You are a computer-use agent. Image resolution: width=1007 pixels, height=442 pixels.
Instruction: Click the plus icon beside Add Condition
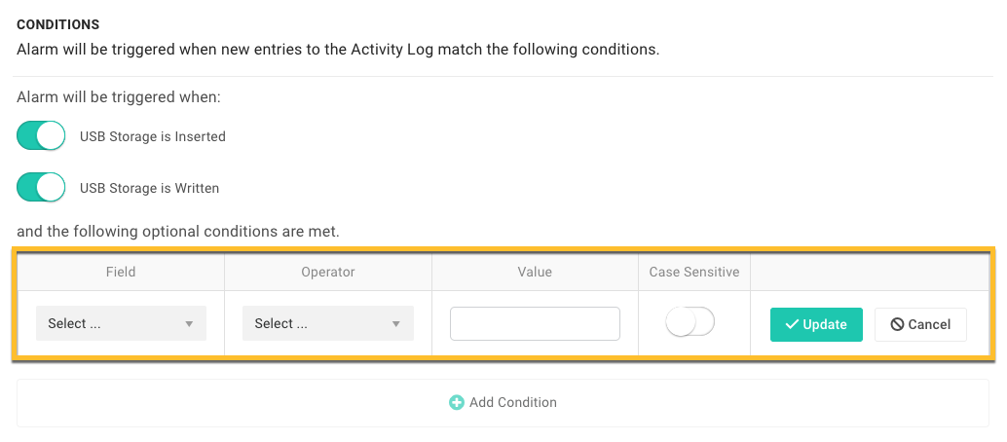[456, 403]
